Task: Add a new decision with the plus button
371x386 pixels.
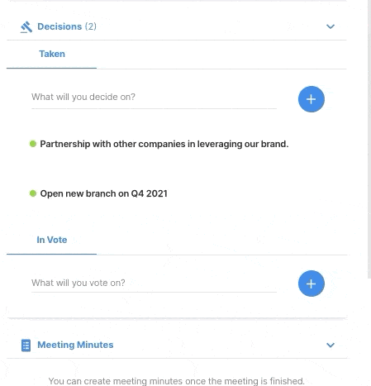Action: click(x=312, y=99)
